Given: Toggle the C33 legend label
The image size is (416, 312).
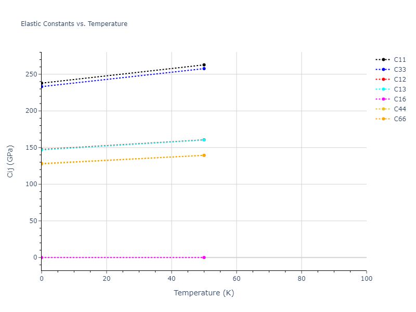Looking at the screenshot, I should tap(400, 70).
